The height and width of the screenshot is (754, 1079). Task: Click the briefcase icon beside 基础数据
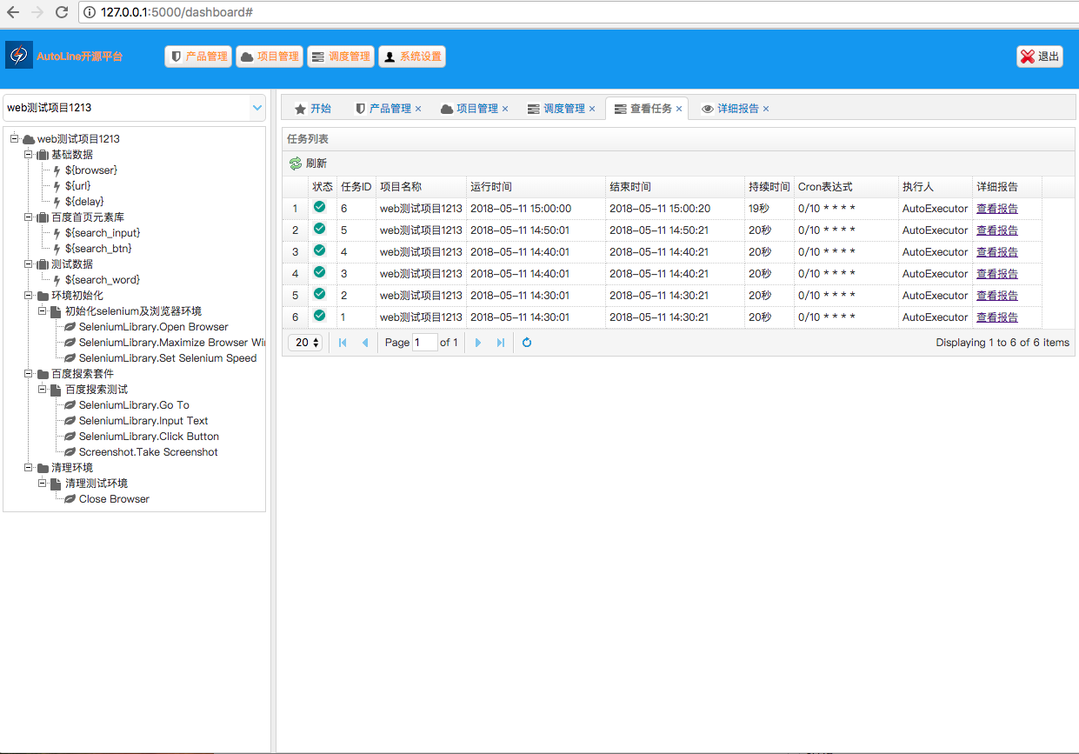[x=43, y=155]
